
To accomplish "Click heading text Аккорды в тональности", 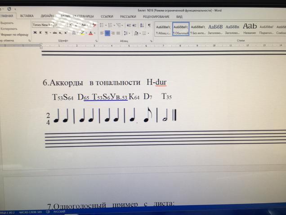I will coord(95,83).
